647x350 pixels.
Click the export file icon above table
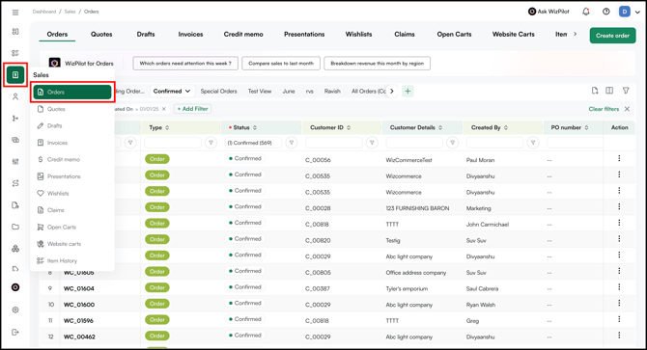[595, 91]
